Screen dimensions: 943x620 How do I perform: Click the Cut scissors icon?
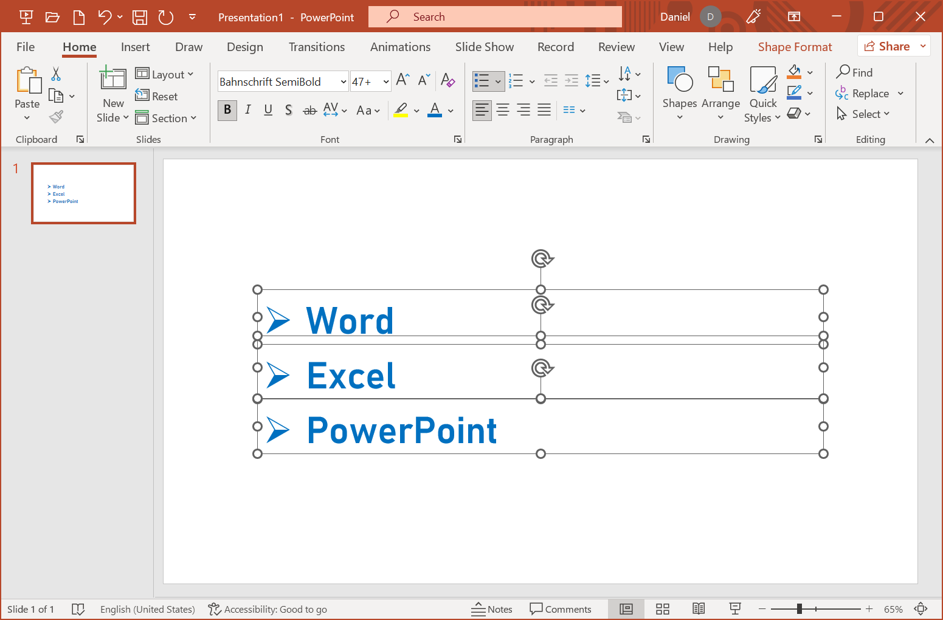(x=56, y=74)
